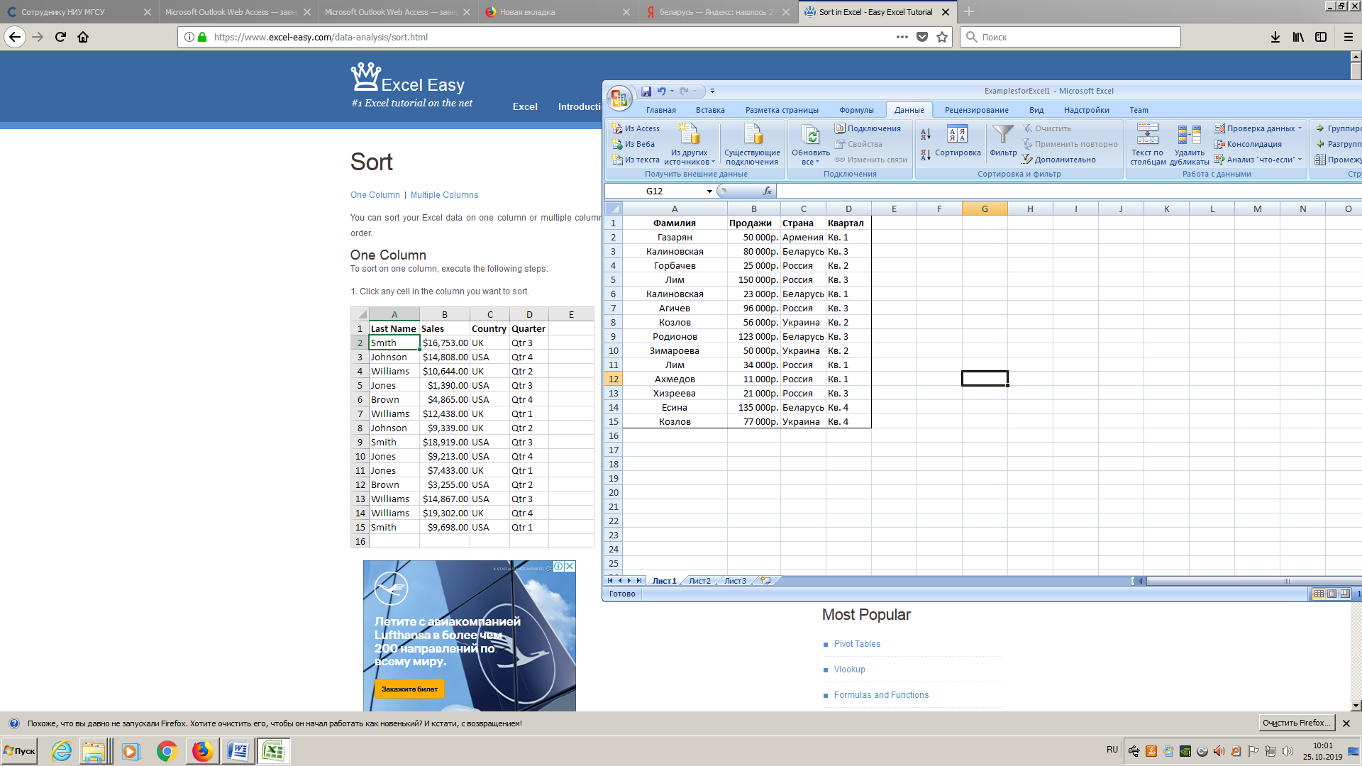The image size is (1362, 766).
Task: Save the workbook with the floppy icon
Action: (x=646, y=91)
